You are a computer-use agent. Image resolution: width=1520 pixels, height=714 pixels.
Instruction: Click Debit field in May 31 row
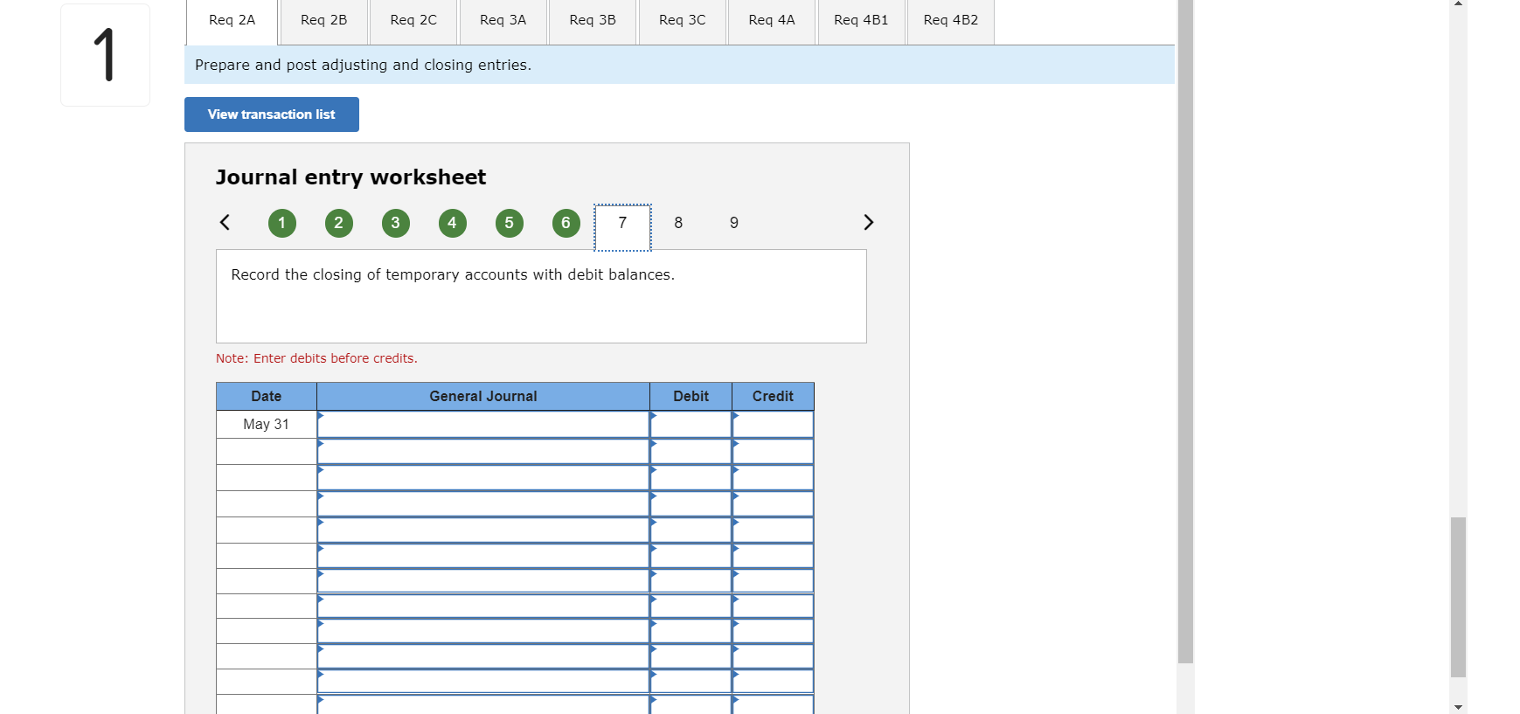(691, 424)
